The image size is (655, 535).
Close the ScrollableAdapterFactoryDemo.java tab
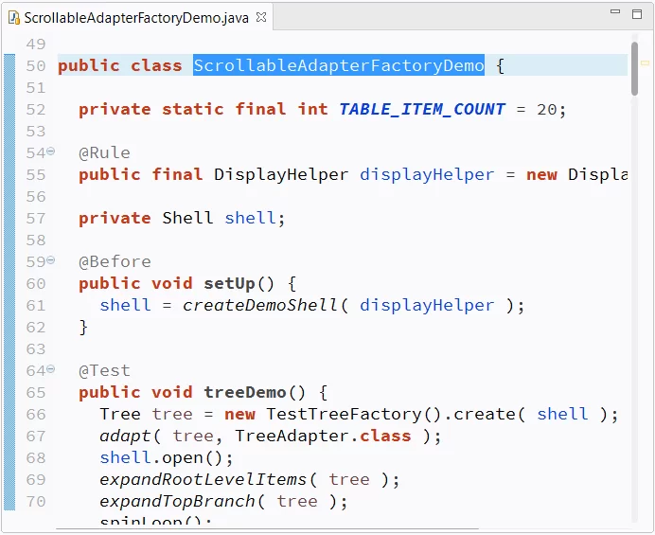[261, 17]
